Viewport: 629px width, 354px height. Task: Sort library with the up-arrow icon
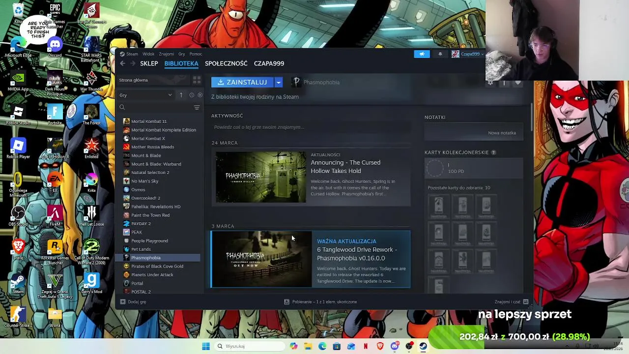tap(181, 95)
